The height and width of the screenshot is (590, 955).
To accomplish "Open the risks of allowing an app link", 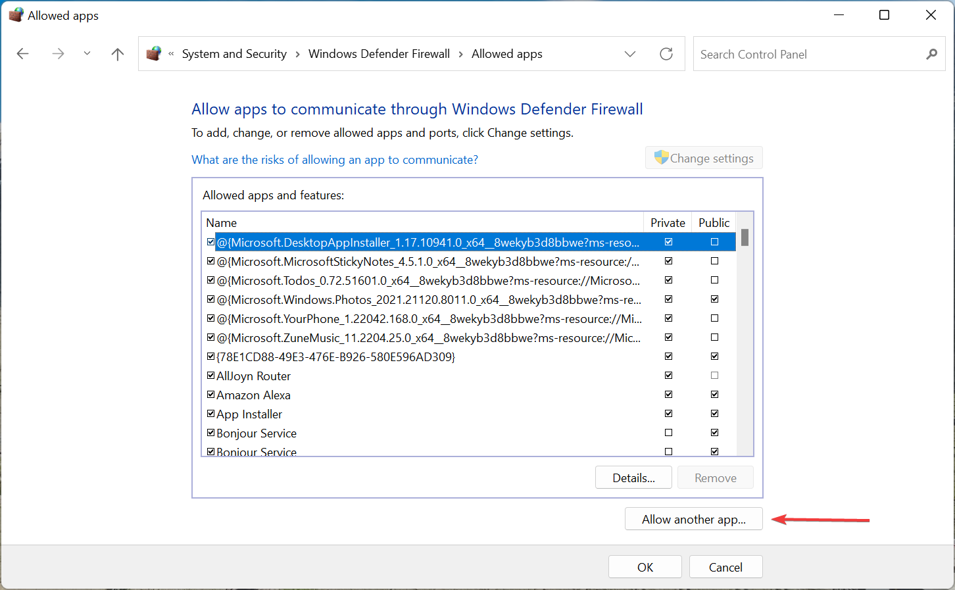I will 335,159.
